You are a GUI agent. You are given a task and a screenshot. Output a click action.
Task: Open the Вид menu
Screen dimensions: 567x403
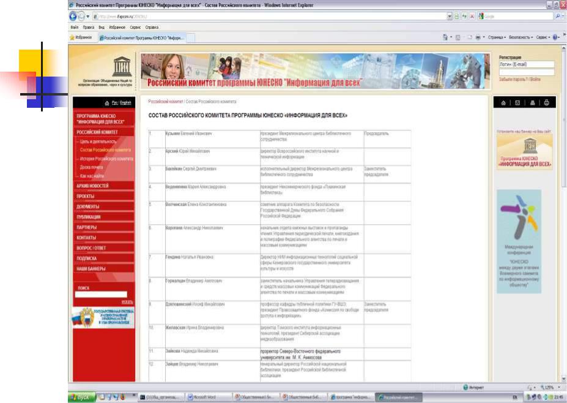pyautogui.click(x=102, y=27)
